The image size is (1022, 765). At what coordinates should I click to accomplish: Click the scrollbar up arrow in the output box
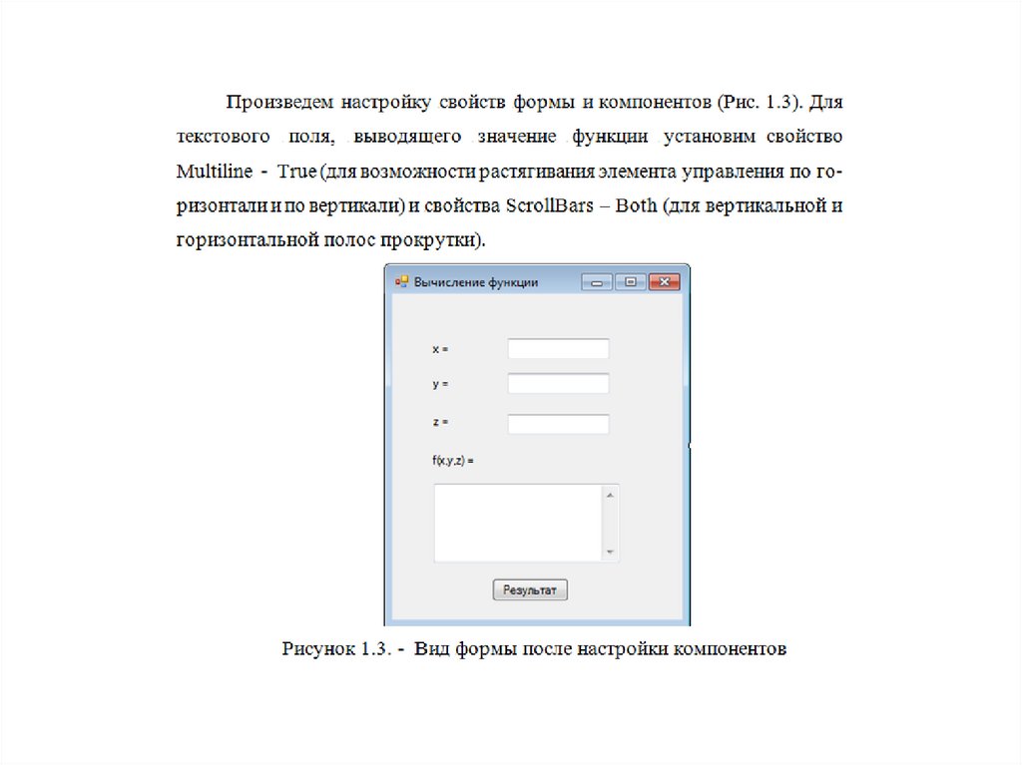(x=610, y=496)
